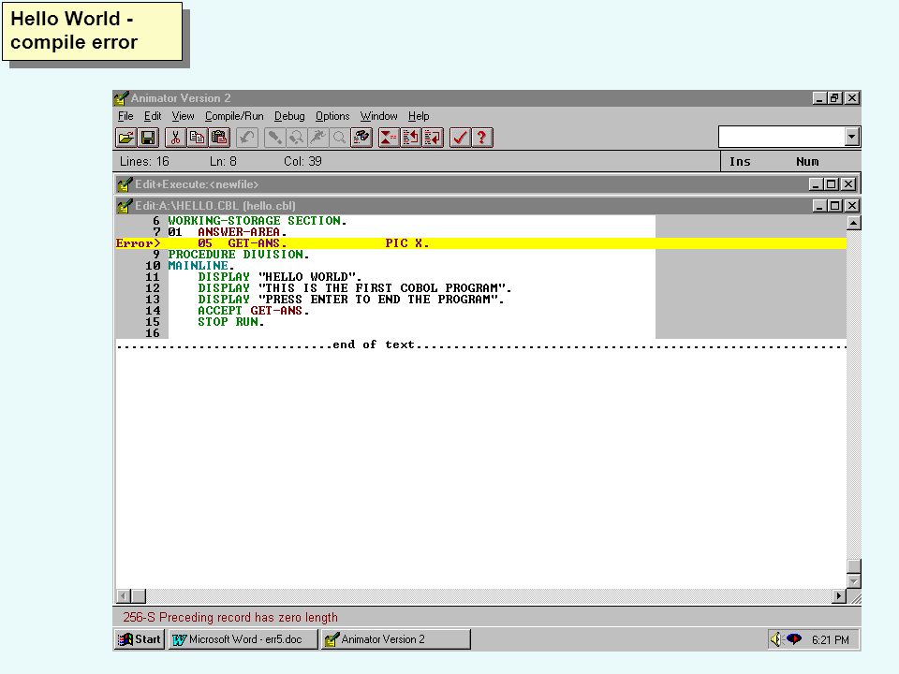Click the horizontal scrollbar left arrow
The image size is (899, 674).
tap(124, 596)
